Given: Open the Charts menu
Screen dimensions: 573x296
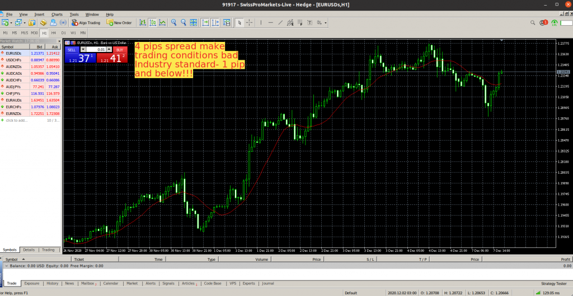Looking at the screenshot, I should (x=57, y=14).
